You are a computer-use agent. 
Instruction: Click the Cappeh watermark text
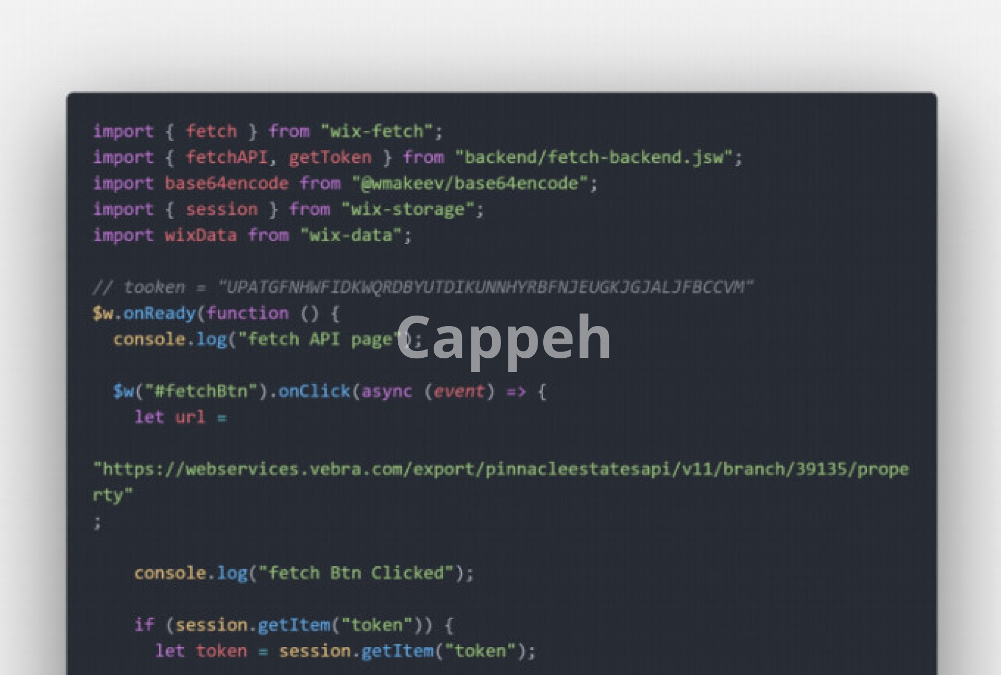tap(504, 339)
